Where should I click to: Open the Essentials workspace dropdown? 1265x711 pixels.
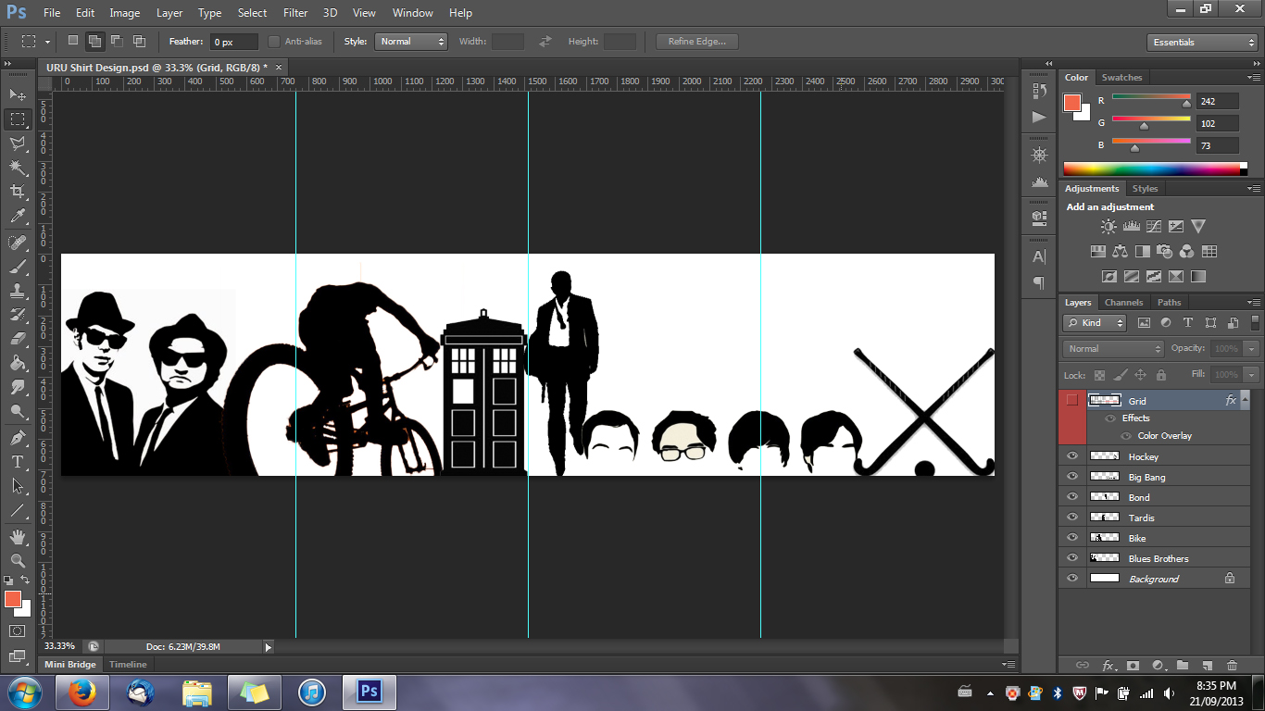click(1202, 43)
